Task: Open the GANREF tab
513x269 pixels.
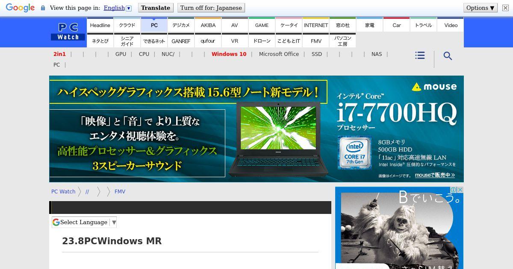Action: click(x=181, y=41)
